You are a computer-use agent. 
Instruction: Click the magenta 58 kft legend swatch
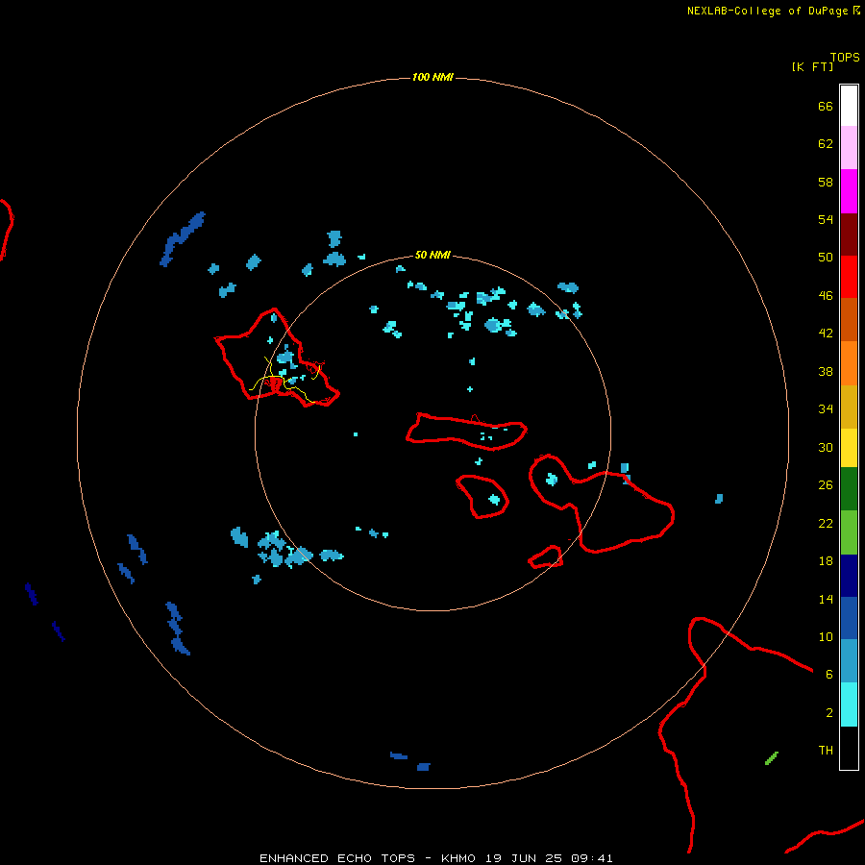pyautogui.click(x=849, y=191)
